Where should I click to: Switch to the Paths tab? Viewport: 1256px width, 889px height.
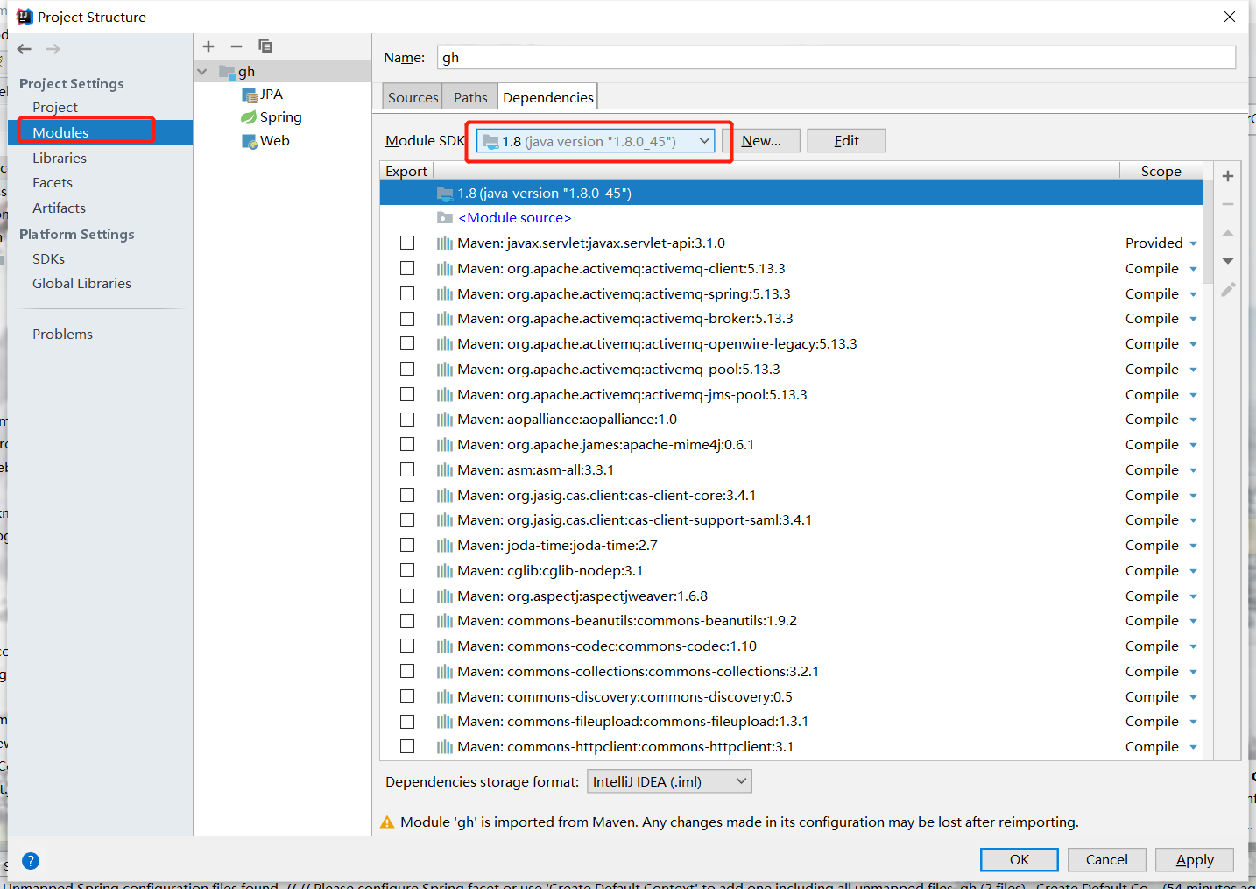470,97
